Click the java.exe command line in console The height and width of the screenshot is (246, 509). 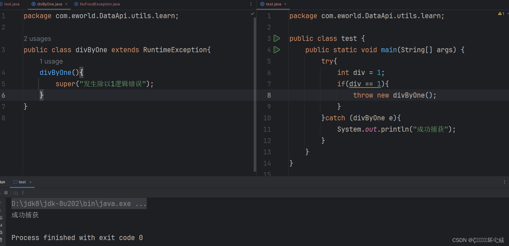(79, 203)
